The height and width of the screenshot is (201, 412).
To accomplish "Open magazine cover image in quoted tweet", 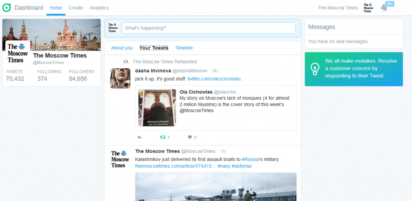I will [157, 108].
